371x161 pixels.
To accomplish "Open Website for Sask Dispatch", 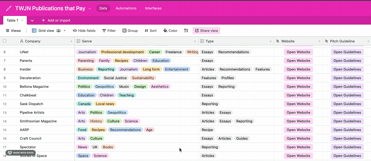I will (x=298, y=104).
